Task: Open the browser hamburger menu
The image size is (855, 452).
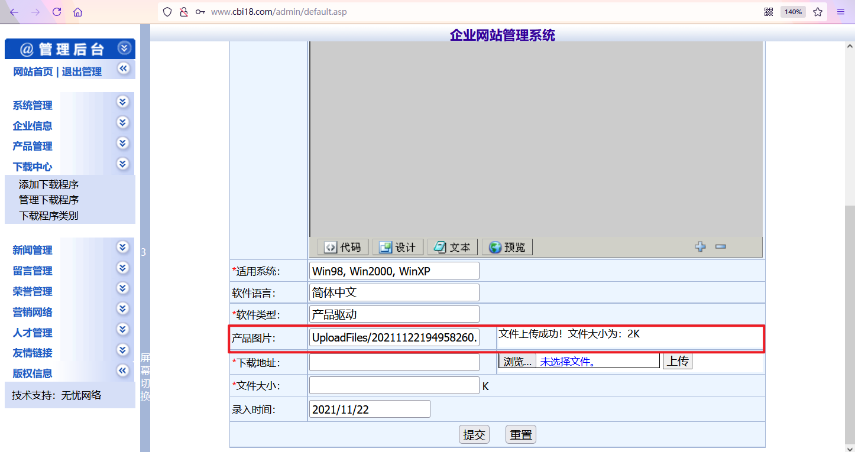Action: pyautogui.click(x=841, y=12)
